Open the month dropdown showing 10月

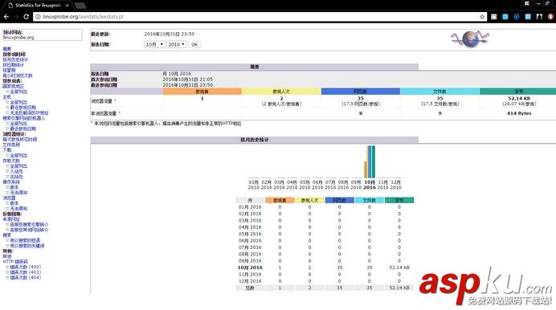154,44
